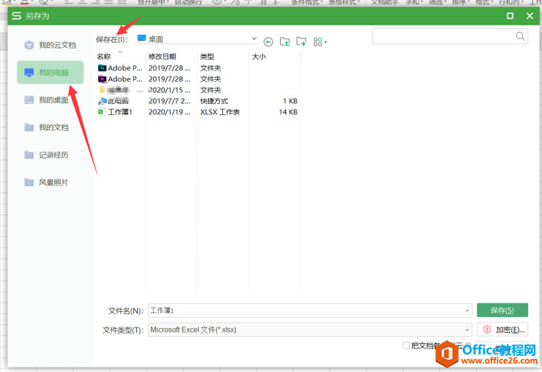The width and height of the screenshot is (542, 372).
Task: Select 我的云文档 in the sidebar
Action: tap(50, 45)
